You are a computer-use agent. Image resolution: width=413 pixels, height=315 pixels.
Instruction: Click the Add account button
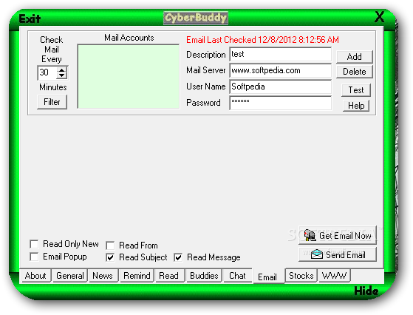(355, 57)
